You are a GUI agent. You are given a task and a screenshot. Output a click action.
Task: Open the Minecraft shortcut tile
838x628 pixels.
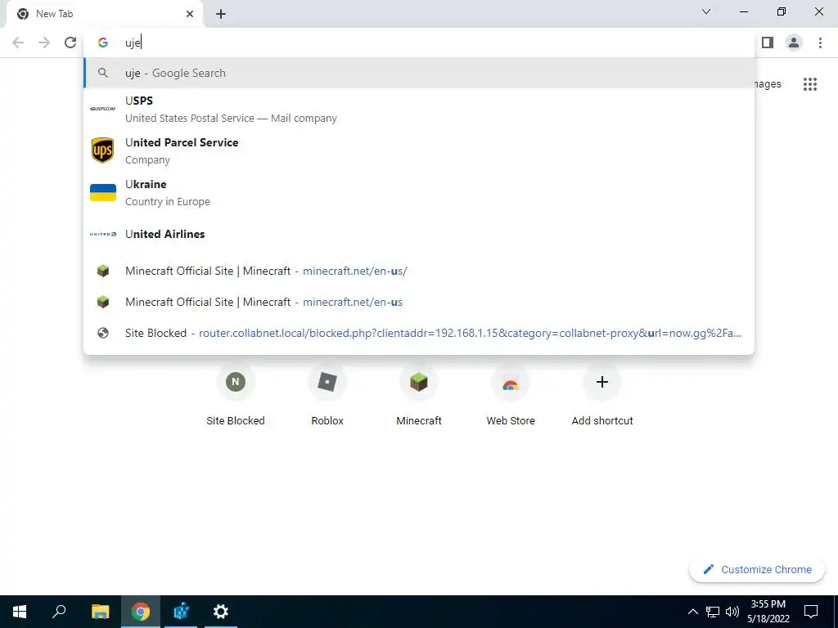[419, 395]
